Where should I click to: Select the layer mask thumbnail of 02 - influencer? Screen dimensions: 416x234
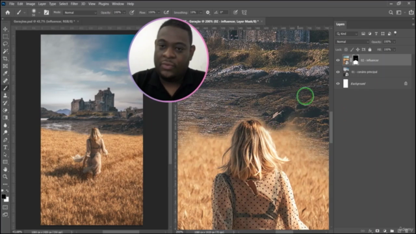[356, 60]
